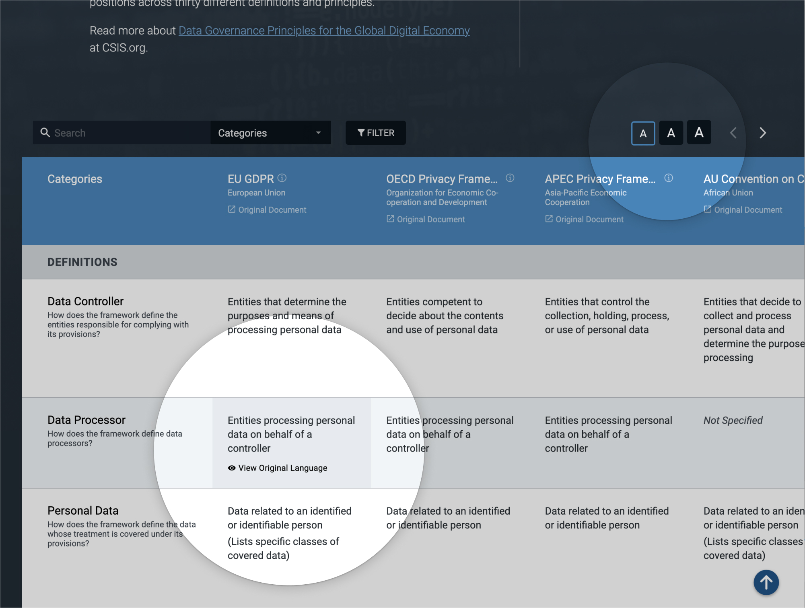Click OECD 'Entities competent to decide' cell
The image size is (805, 608).
(x=445, y=316)
